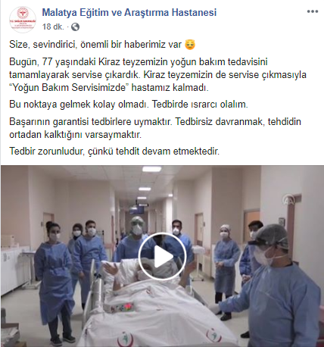Open the three-dot post options menu
This screenshot has width=324, height=347.
[312, 11]
